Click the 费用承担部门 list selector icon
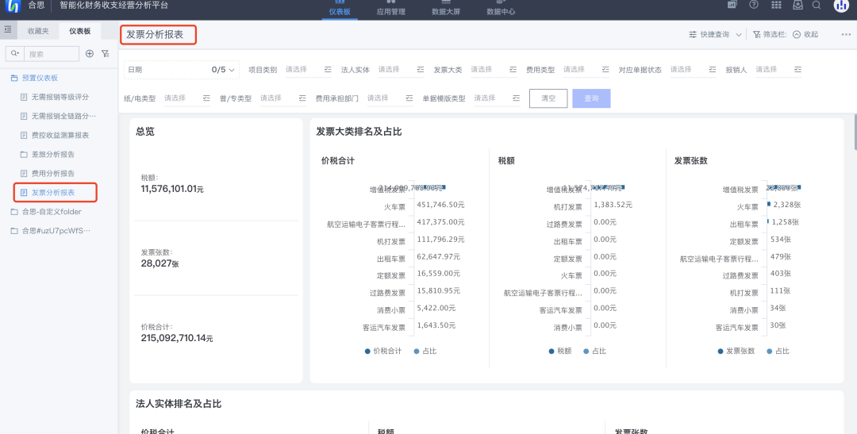Screen dimensions: 857x434 pyautogui.click(x=409, y=98)
